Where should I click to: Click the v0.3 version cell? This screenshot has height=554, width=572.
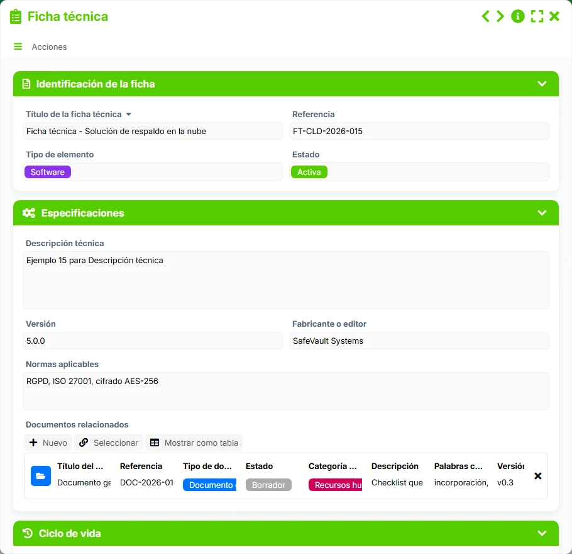pos(505,482)
